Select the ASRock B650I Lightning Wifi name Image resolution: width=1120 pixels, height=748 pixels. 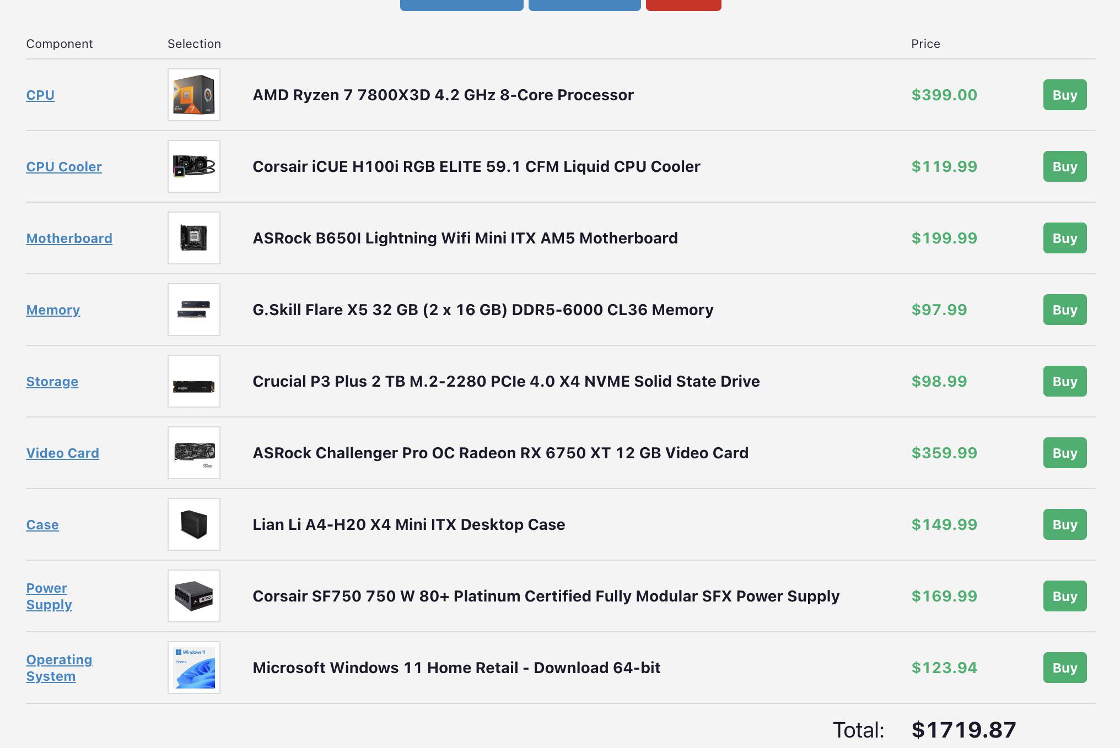click(x=465, y=238)
